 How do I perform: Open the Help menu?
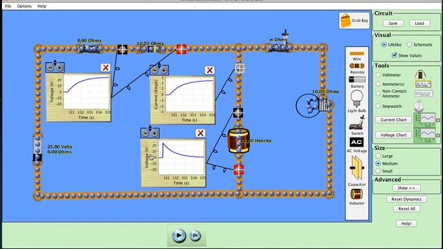click(x=42, y=6)
